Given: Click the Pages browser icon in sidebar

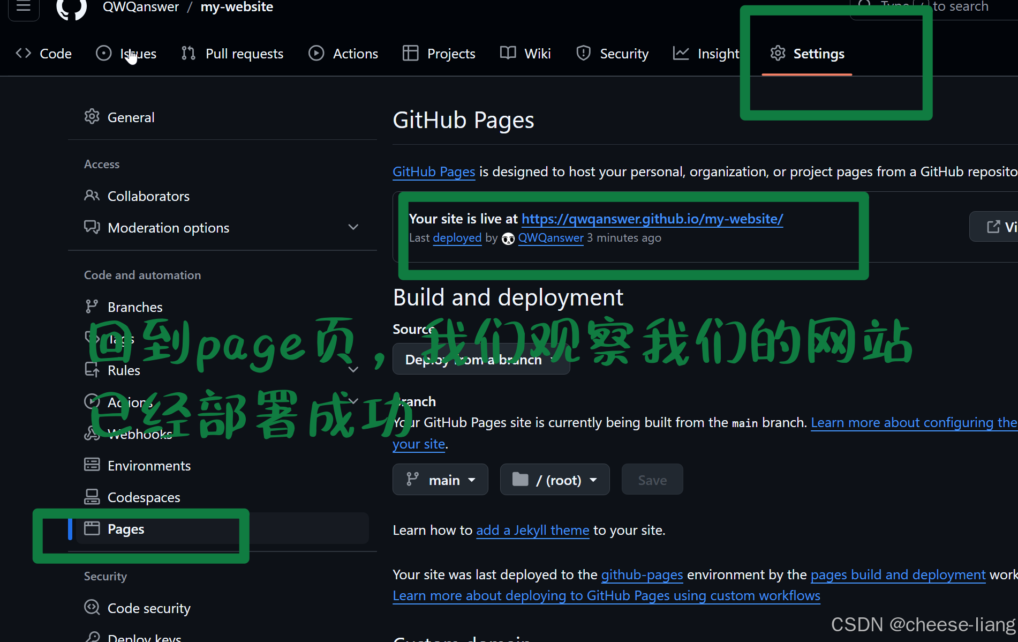Looking at the screenshot, I should pos(92,528).
